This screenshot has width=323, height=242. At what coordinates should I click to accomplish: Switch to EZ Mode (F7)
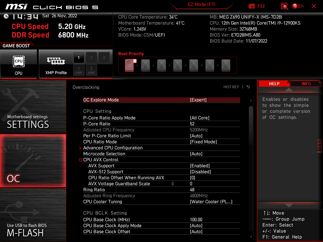click(202, 4)
